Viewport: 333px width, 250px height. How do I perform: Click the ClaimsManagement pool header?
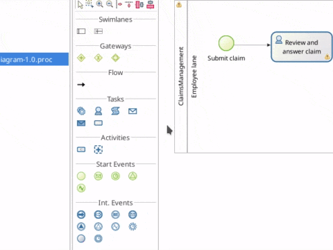coord(180,76)
